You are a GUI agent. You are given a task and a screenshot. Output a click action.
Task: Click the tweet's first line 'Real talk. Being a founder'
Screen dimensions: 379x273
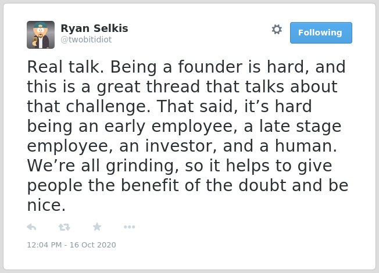(x=135, y=67)
